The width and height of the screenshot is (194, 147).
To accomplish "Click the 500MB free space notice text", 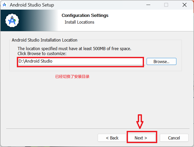I will 74,49.
